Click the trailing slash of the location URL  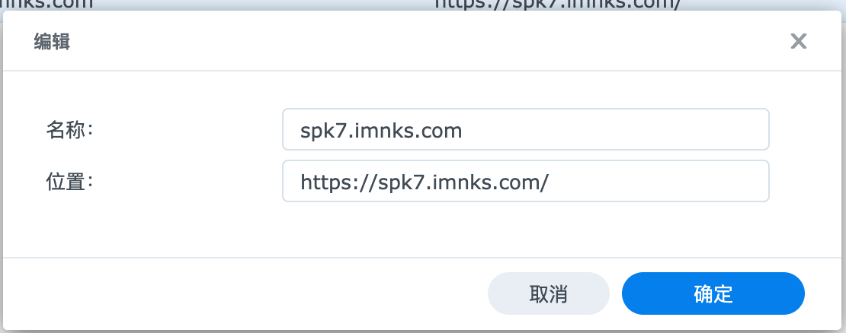(544, 182)
